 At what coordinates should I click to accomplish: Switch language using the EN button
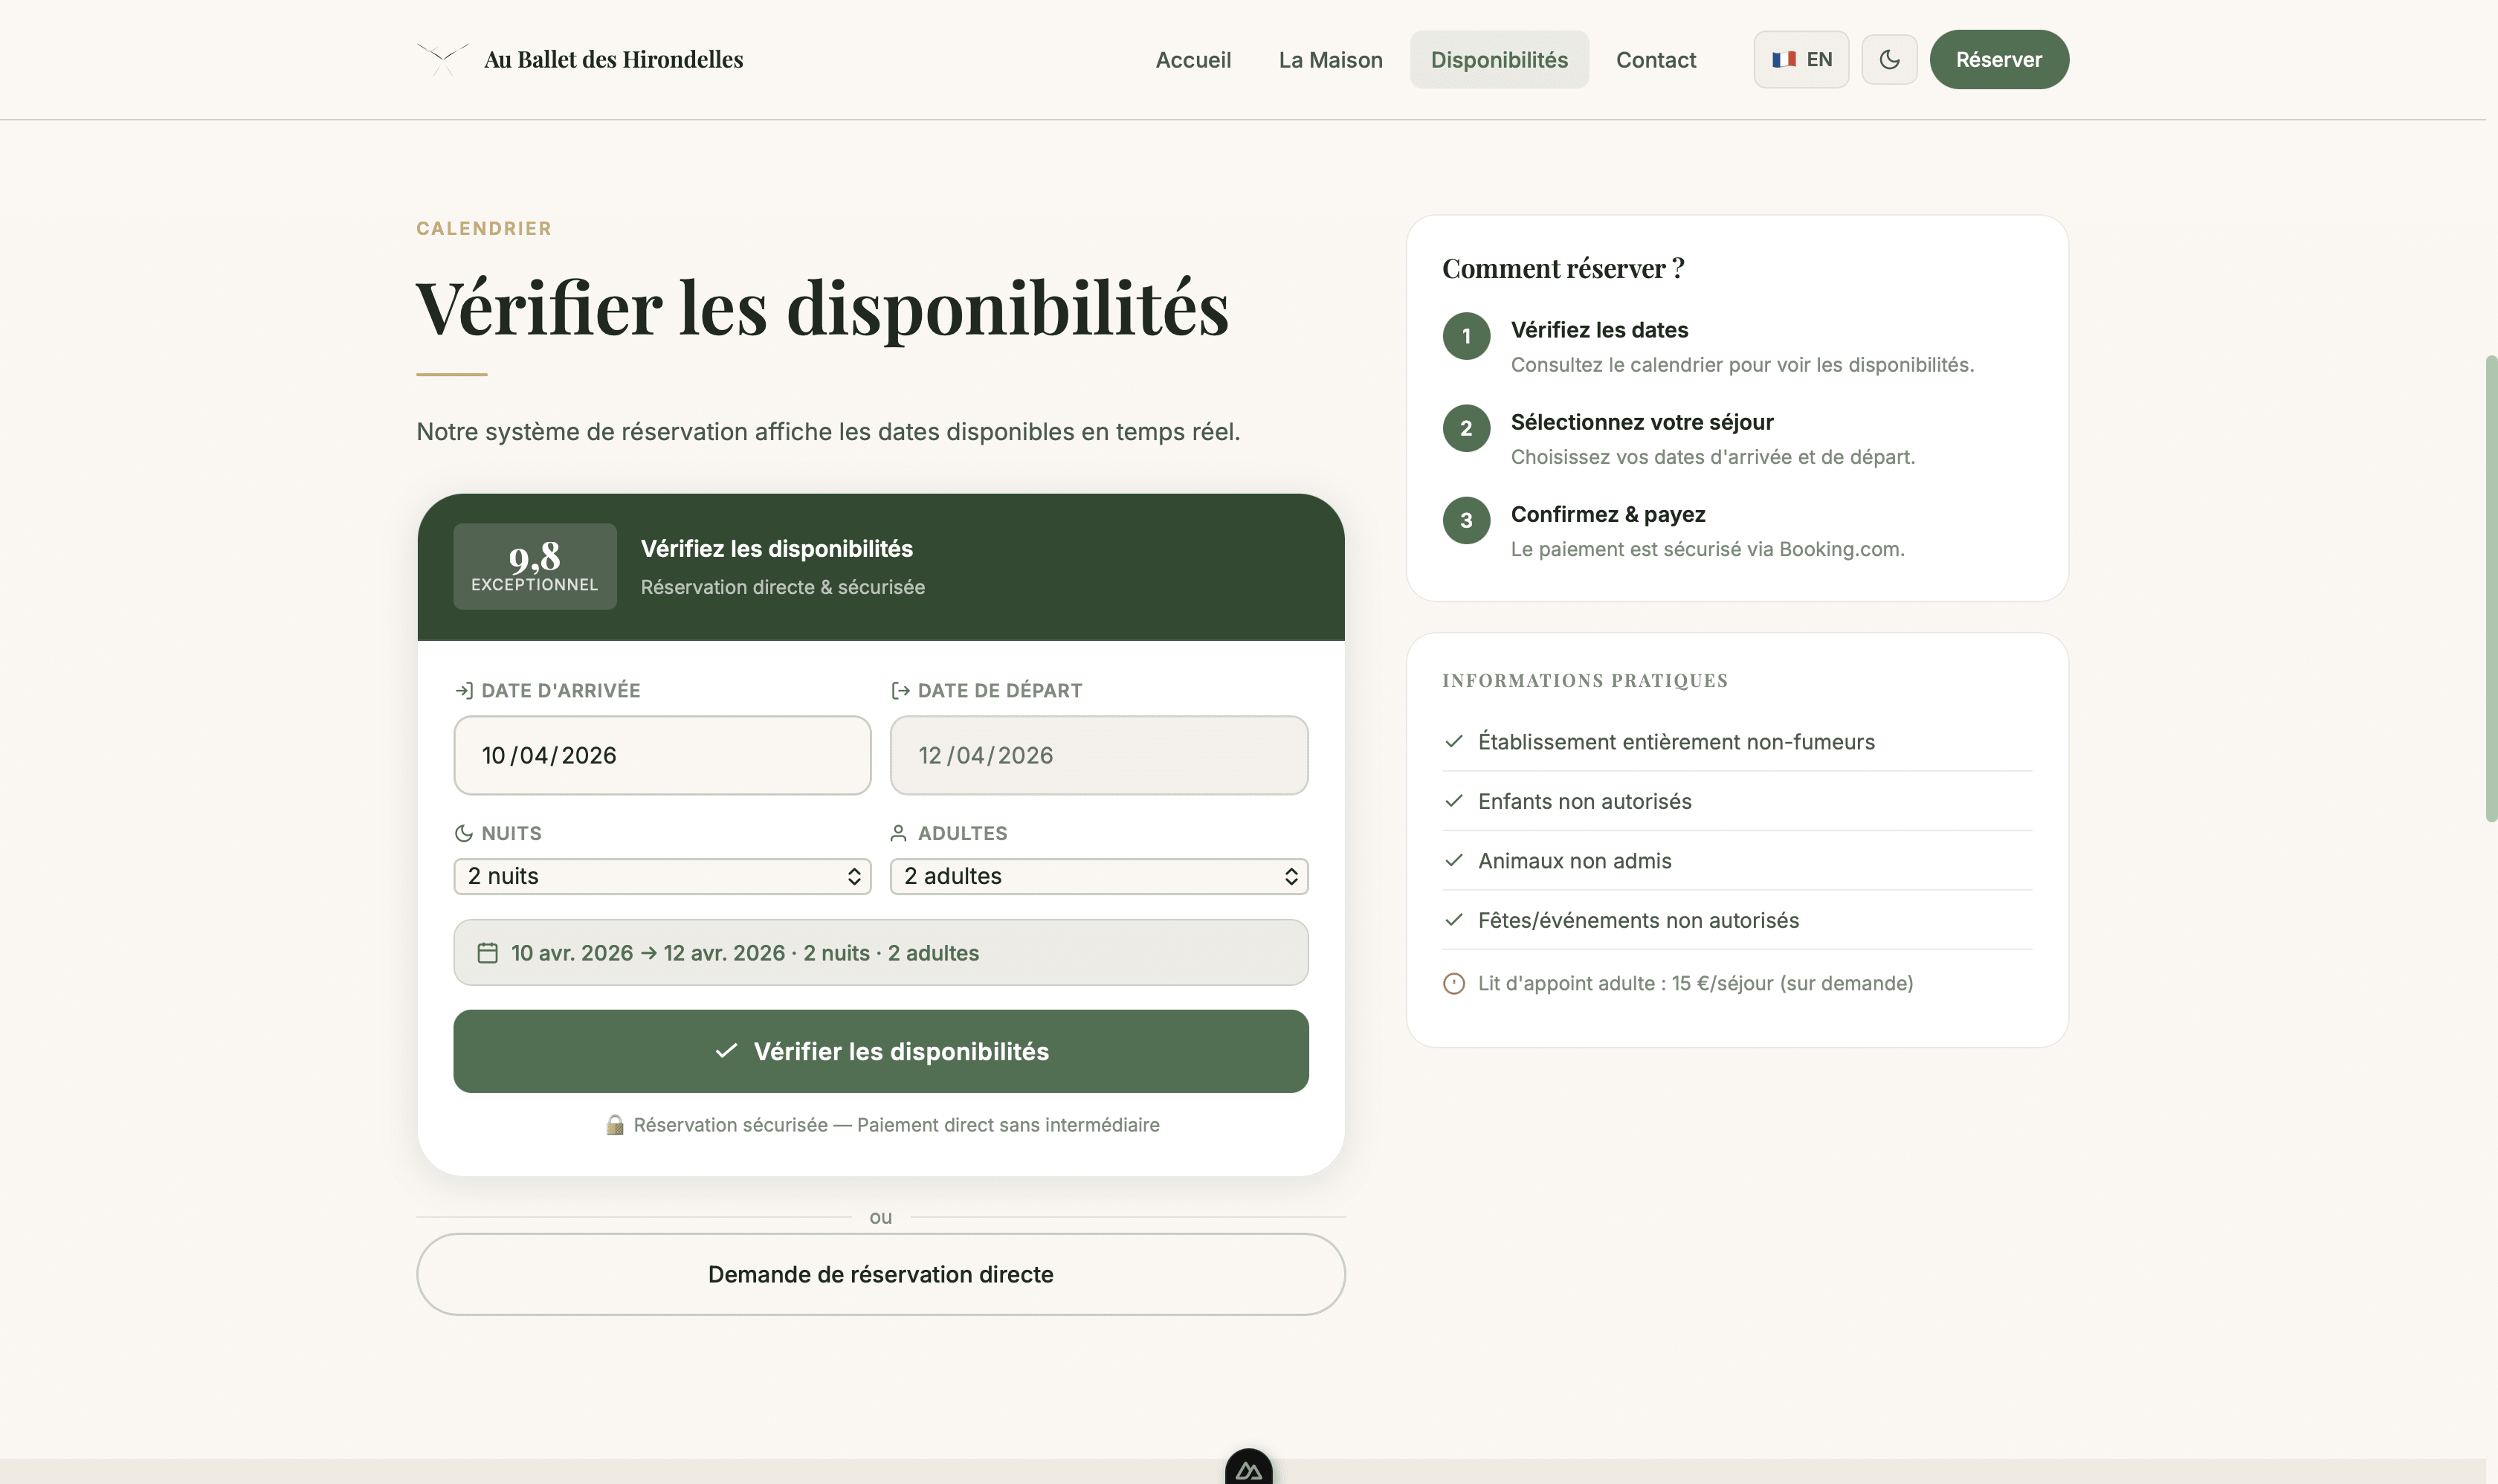[1801, 60]
